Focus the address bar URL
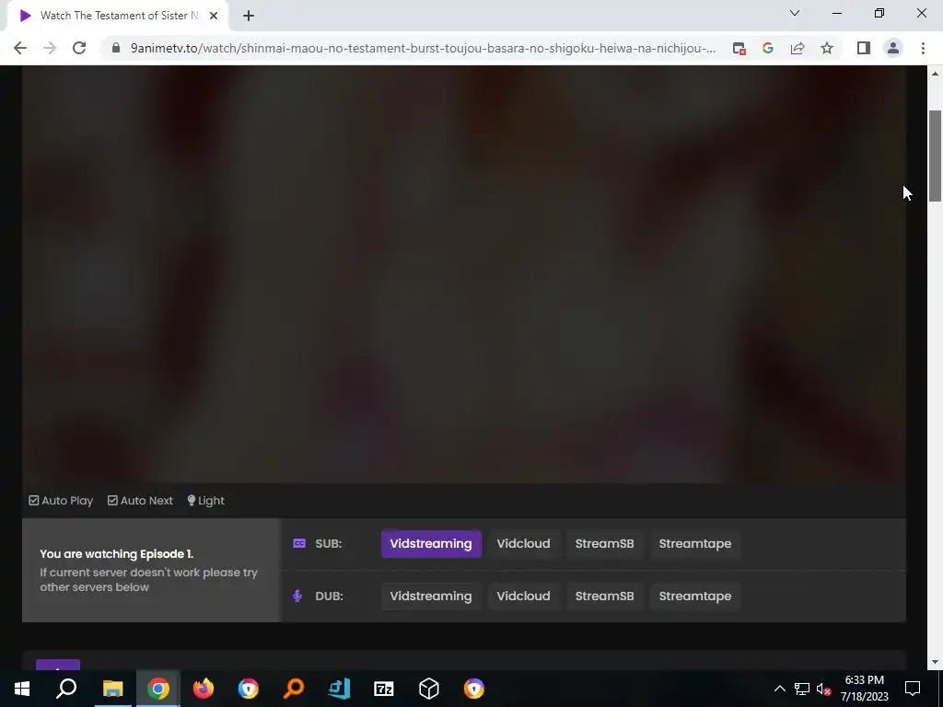This screenshot has width=943, height=707. pyautogui.click(x=423, y=48)
